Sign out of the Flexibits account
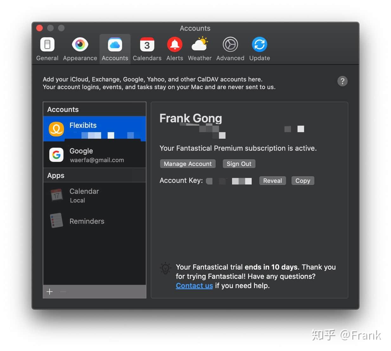 point(239,164)
